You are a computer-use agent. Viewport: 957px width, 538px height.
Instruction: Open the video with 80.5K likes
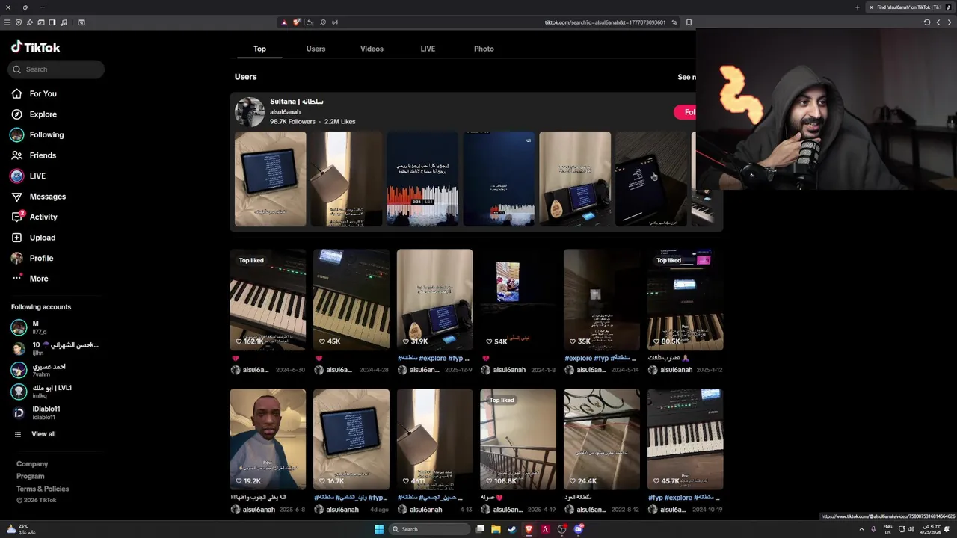tap(685, 300)
